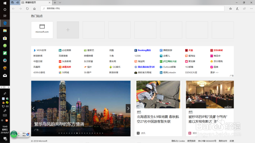This screenshot has width=255, height=143.
Task: Expand the 更多 >> link
Action: click(x=214, y=73)
